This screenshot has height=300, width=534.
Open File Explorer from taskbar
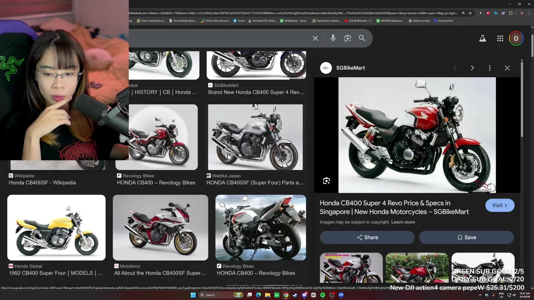pyautogui.click(x=267, y=295)
